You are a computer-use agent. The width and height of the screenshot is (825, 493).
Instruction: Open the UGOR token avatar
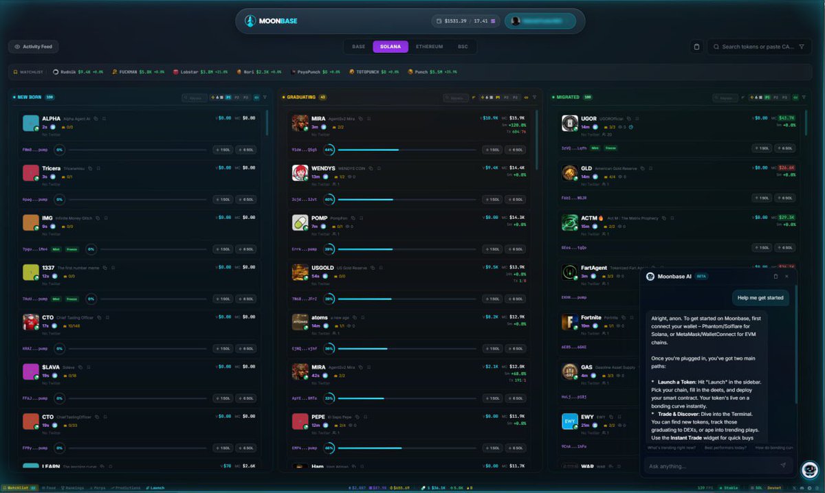(570, 123)
